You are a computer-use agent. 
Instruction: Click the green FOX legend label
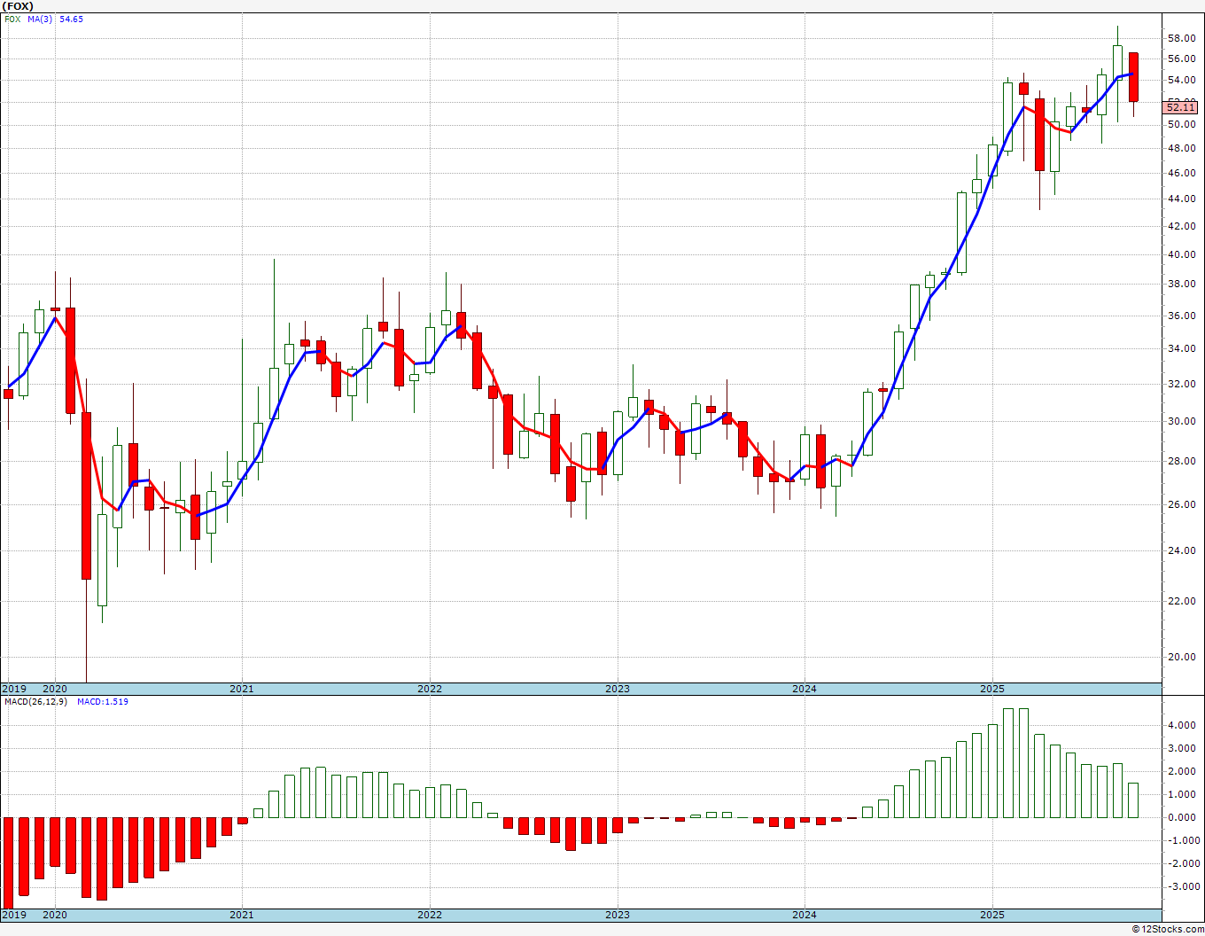tap(12, 19)
